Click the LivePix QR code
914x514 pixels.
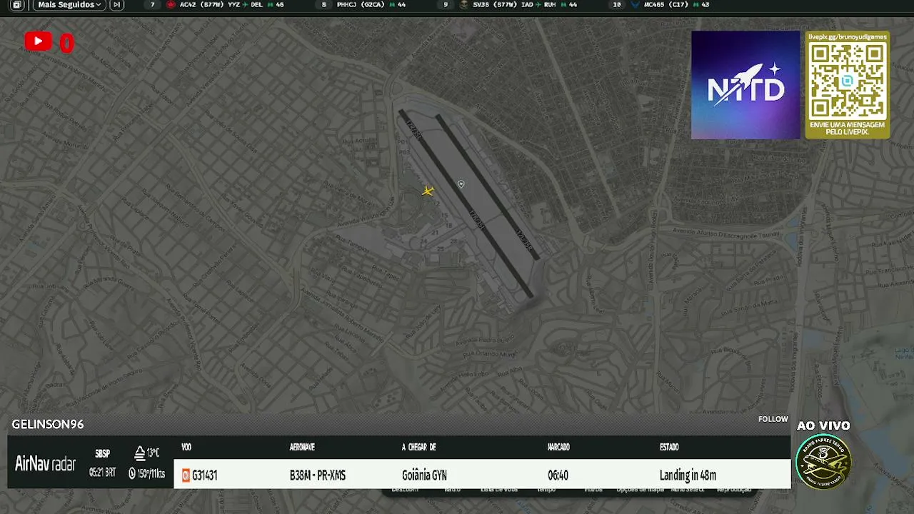pyautogui.click(x=848, y=81)
